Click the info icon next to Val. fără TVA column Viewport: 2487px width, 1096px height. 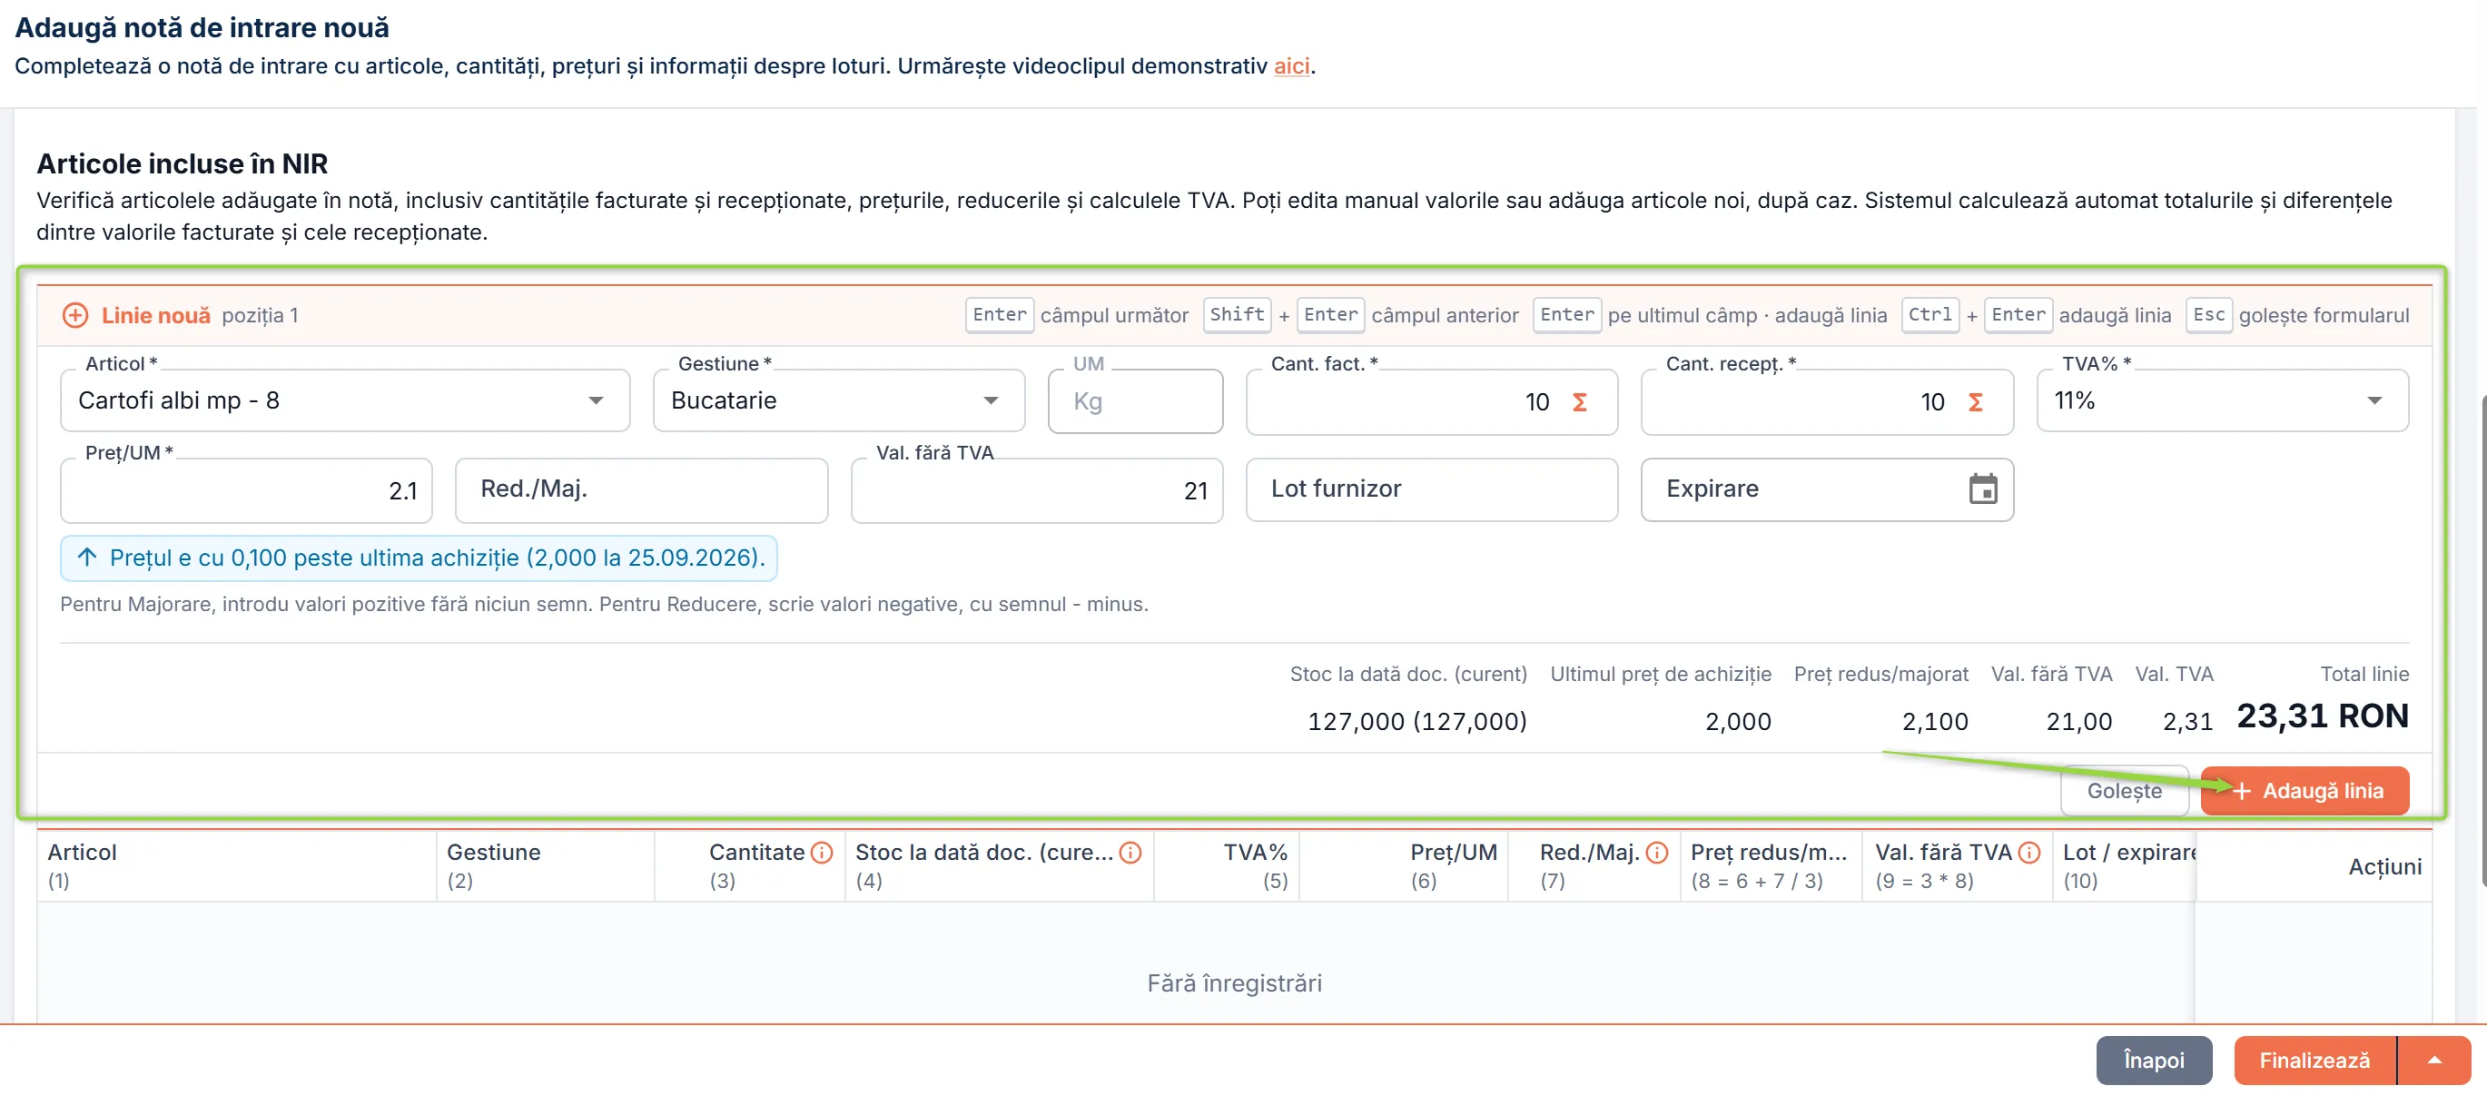2029,852
